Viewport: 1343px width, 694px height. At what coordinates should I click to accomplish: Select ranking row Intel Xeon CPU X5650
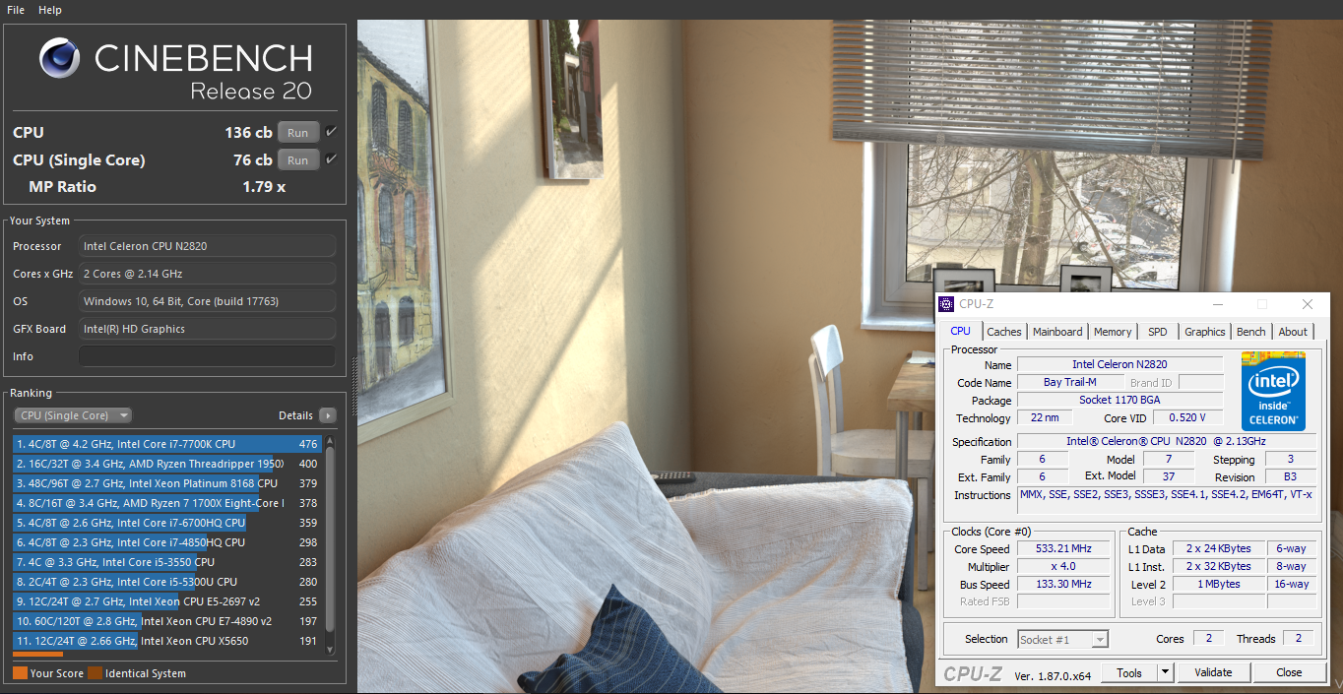(x=168, y=641)
